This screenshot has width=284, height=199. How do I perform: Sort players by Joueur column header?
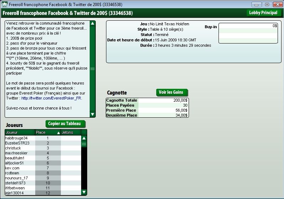(x=20, y=132)
